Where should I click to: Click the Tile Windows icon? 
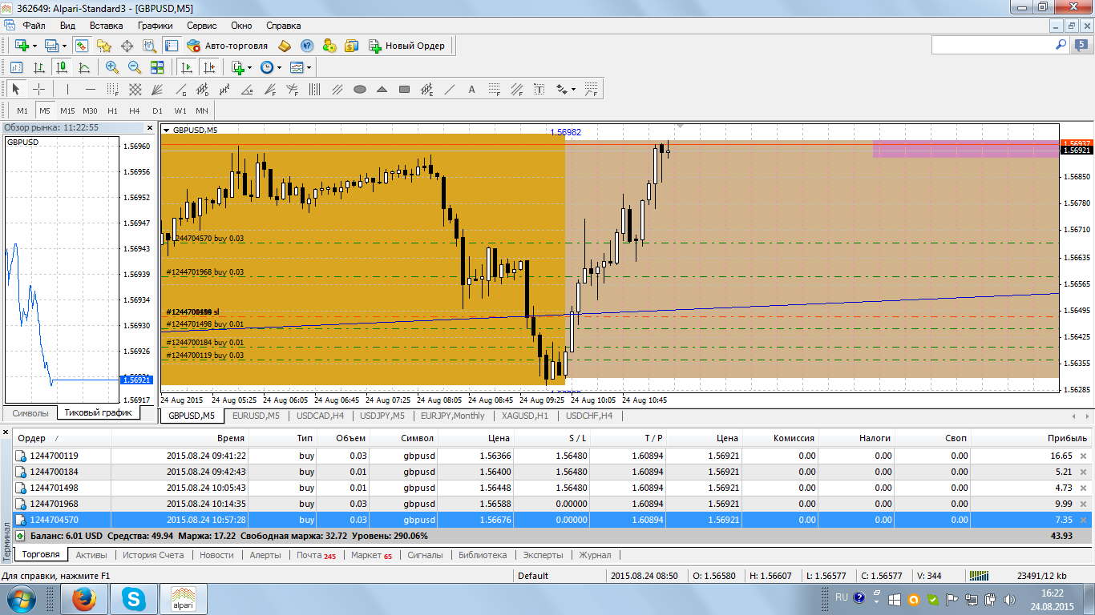pyautogui.click(x=157, y=68)
